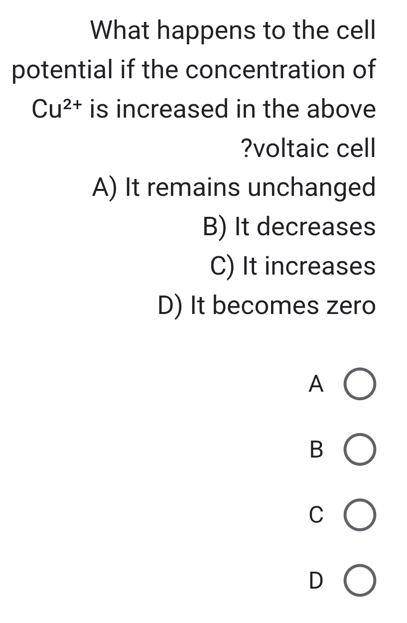Screen dimensions: 407x623
Task: Click the word 'unchanged' in option A
Action: [311, 188]
